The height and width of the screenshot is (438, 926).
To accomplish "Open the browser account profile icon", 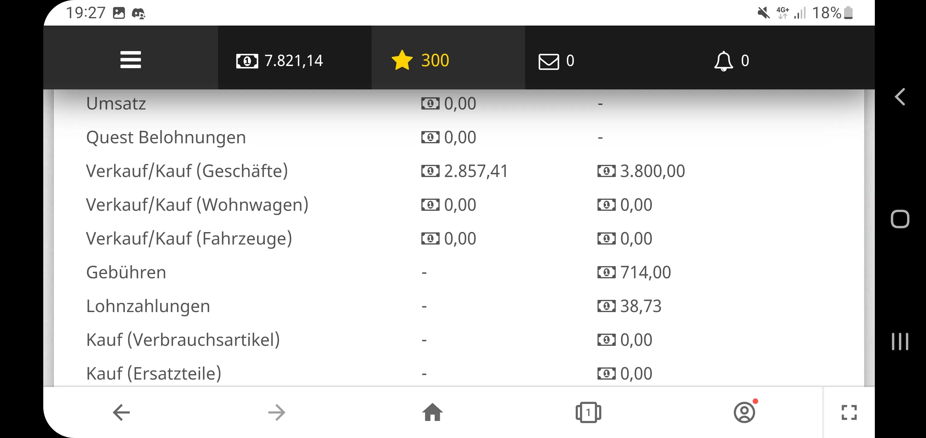I will (x=744, y=412).
